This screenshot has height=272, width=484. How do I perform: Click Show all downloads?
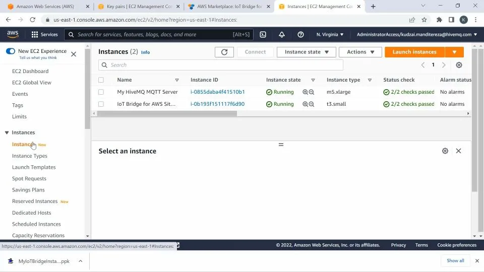pos(455,260)
